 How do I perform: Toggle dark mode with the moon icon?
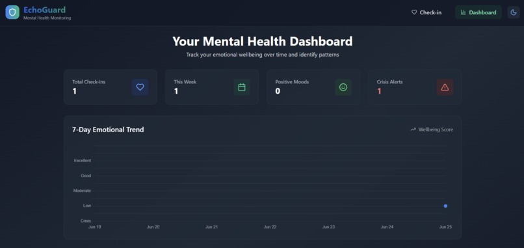(514, 12)
